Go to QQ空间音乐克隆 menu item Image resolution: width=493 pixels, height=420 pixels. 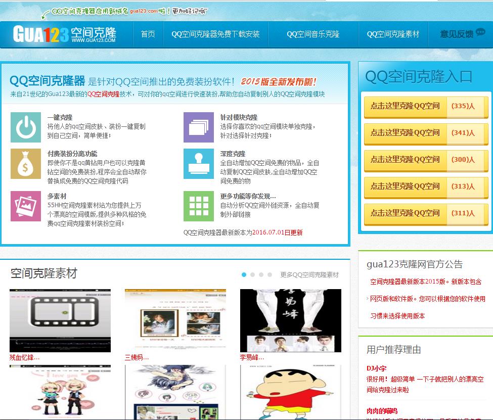313,34
